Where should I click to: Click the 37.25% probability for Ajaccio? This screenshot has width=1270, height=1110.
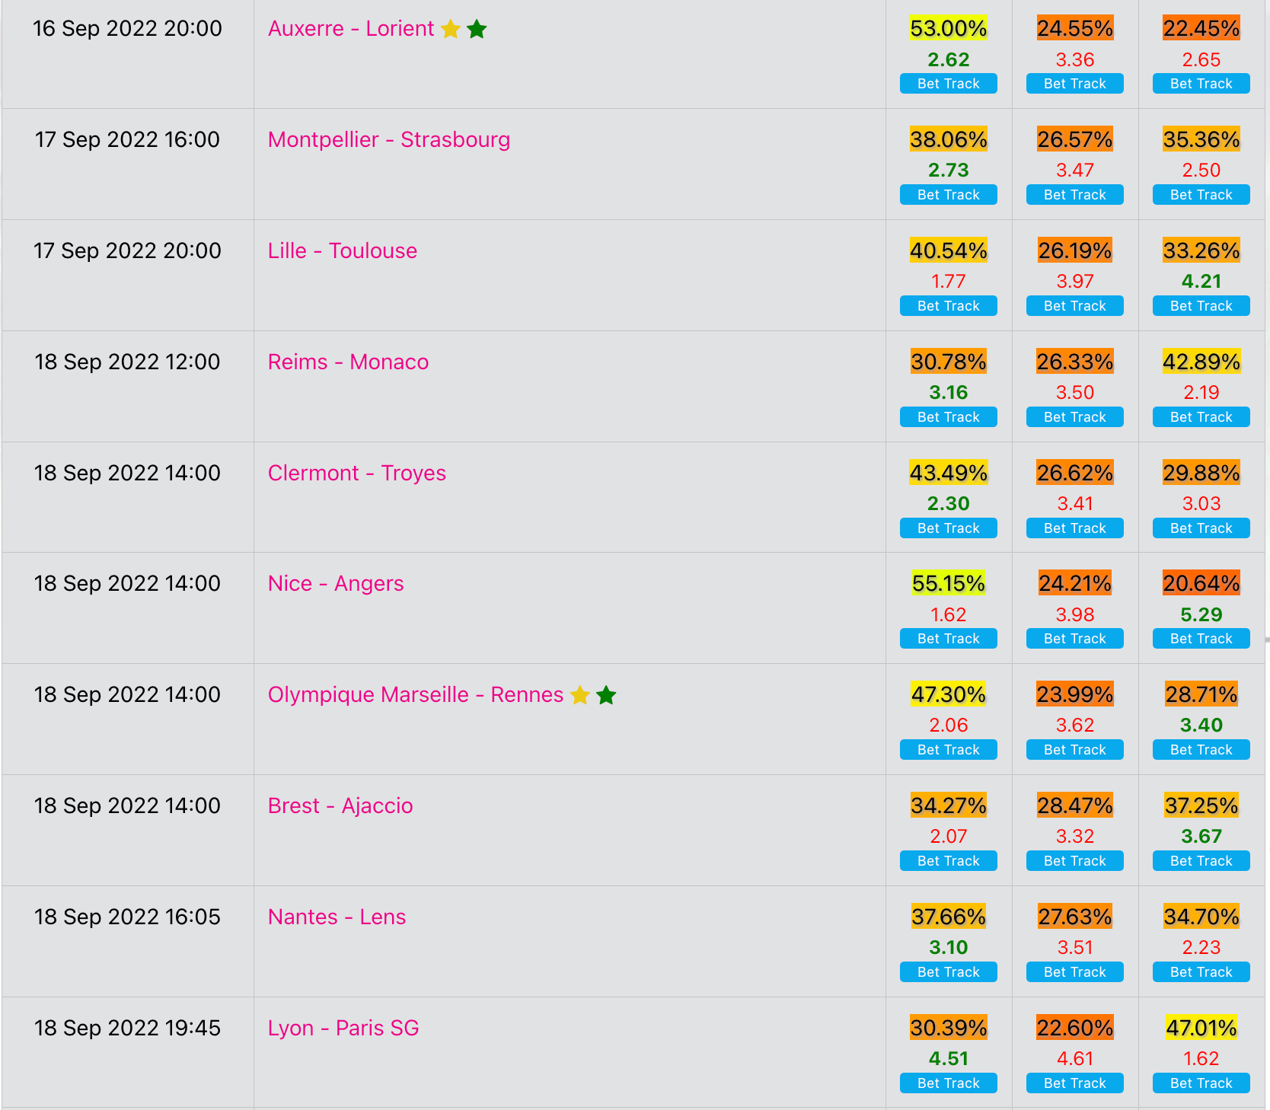pyautogui.click(x=1201, y=806)
